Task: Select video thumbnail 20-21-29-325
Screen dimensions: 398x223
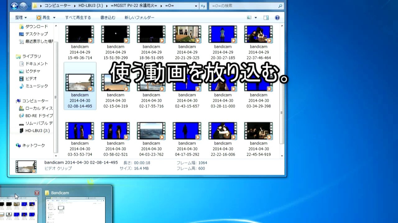Action: tap(187, 34)
